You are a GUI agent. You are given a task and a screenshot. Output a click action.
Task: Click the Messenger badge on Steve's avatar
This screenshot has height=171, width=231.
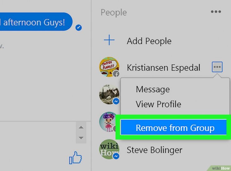(116, 156)
